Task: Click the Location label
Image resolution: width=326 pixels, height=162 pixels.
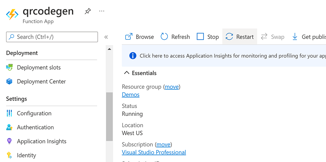Action: 132,125
